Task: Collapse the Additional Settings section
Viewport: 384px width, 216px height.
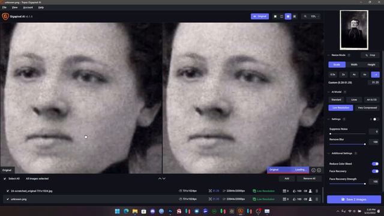Action: (329, 154)
